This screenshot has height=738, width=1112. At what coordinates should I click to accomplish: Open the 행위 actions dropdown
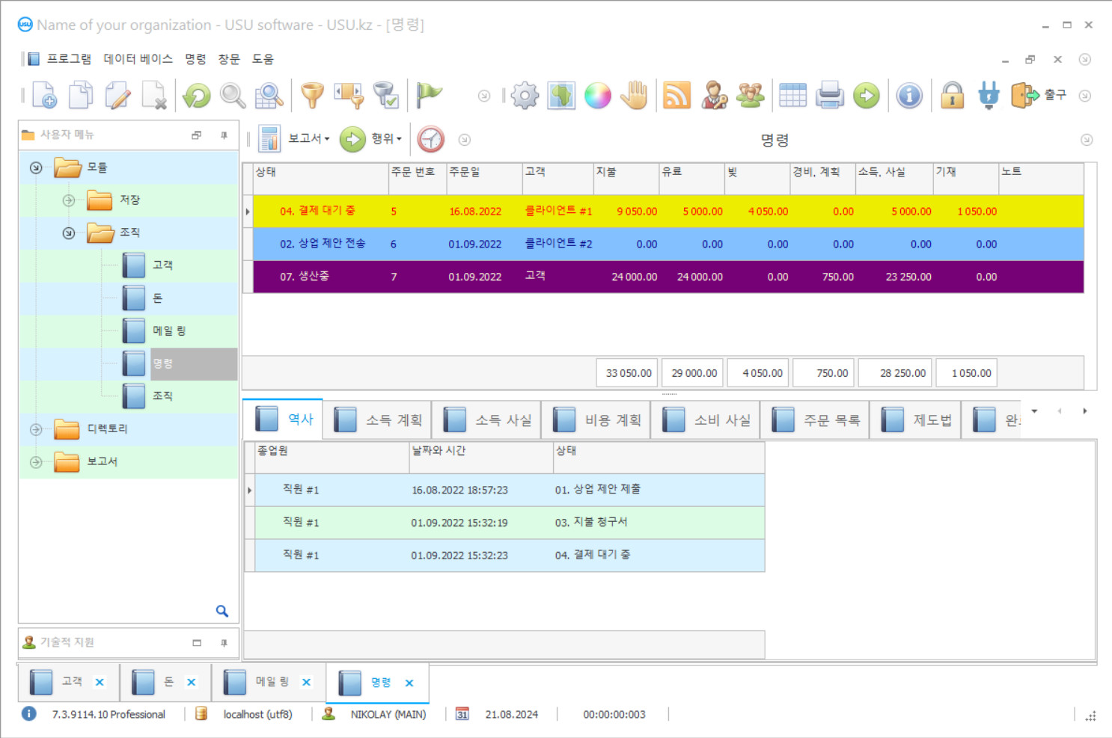pos(371,139)
